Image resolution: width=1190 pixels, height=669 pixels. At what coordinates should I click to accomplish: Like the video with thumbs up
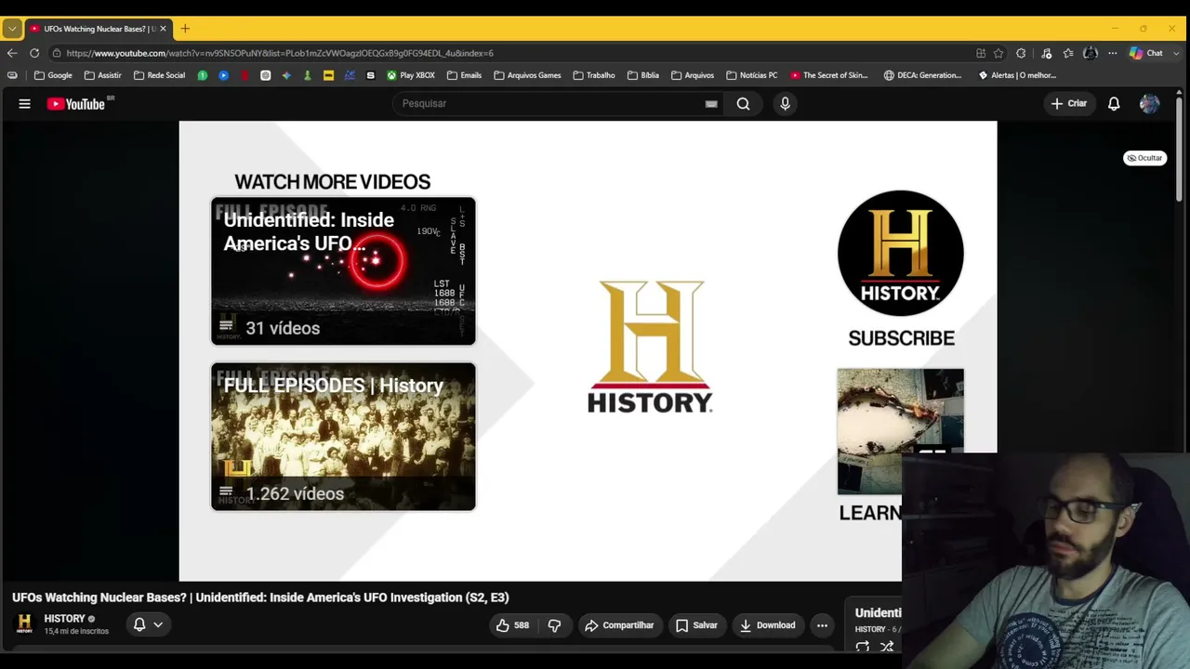512,625
